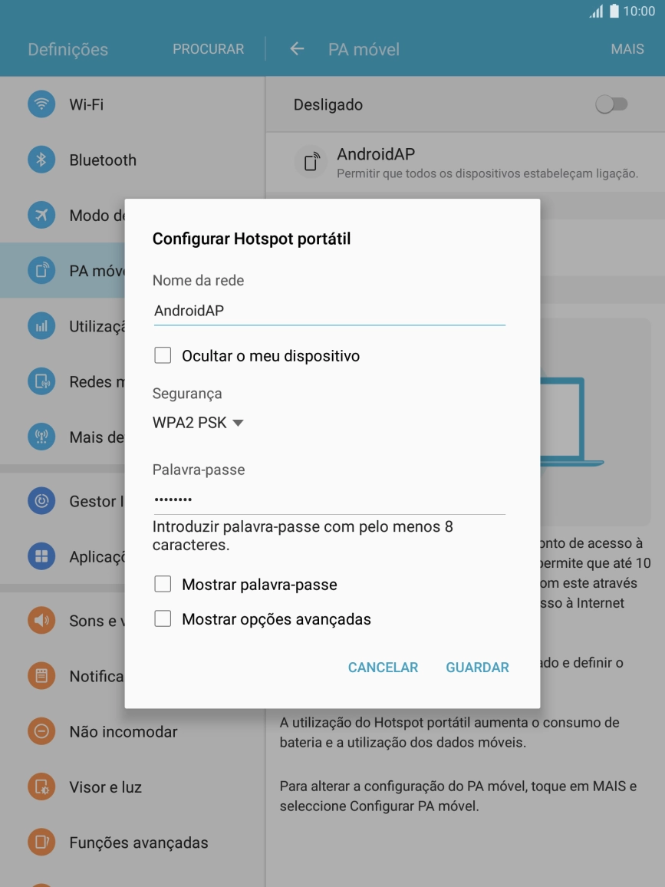Open Wi-Fi settings icon
Viewport: 665px width, 887px height.
(x=41, y=104)
